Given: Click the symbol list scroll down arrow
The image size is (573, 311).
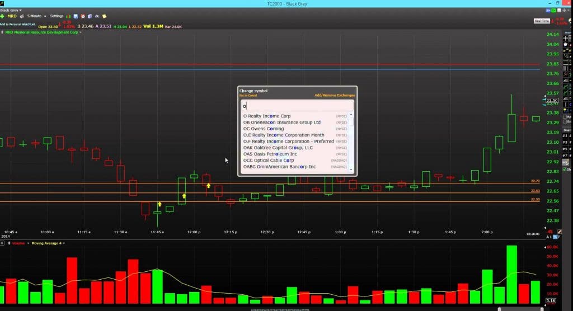Looking at the screenshot, I should tap(351, 169).
